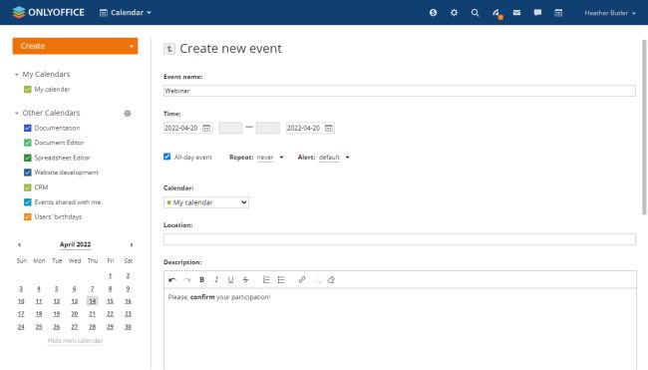Open the My calendar select box

(x=206, y=202)
